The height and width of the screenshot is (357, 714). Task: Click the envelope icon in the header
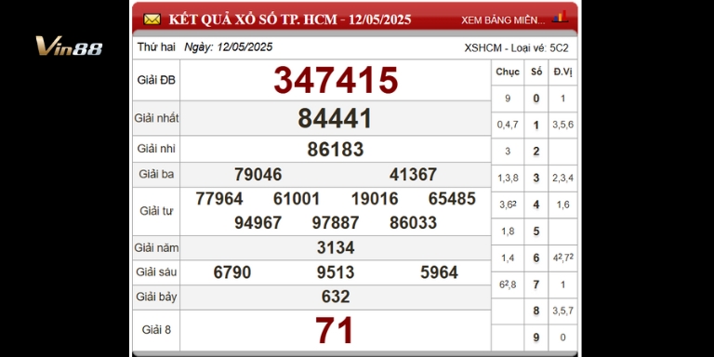click(x=152, y=20)
